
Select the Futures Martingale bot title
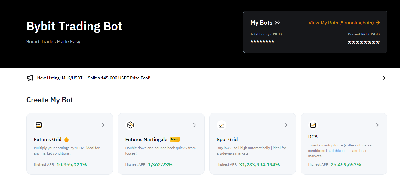point(146,139)
